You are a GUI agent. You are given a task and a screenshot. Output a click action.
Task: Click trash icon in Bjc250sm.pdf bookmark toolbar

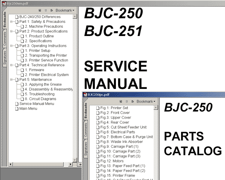[x=46, y=10]
